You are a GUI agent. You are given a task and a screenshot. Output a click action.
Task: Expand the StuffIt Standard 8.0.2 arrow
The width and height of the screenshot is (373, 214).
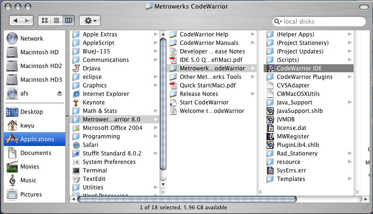click(156, 154)
